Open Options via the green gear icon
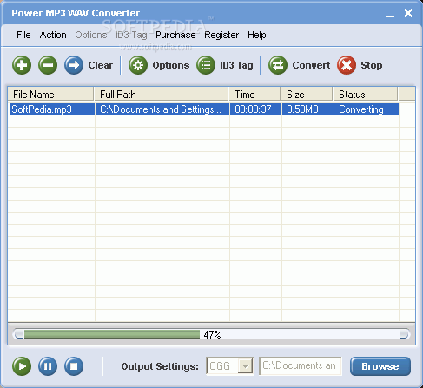Screen dimensions: 423x388 pos(138,65)
